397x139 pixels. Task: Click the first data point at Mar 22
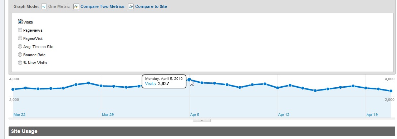pos(13,89)
